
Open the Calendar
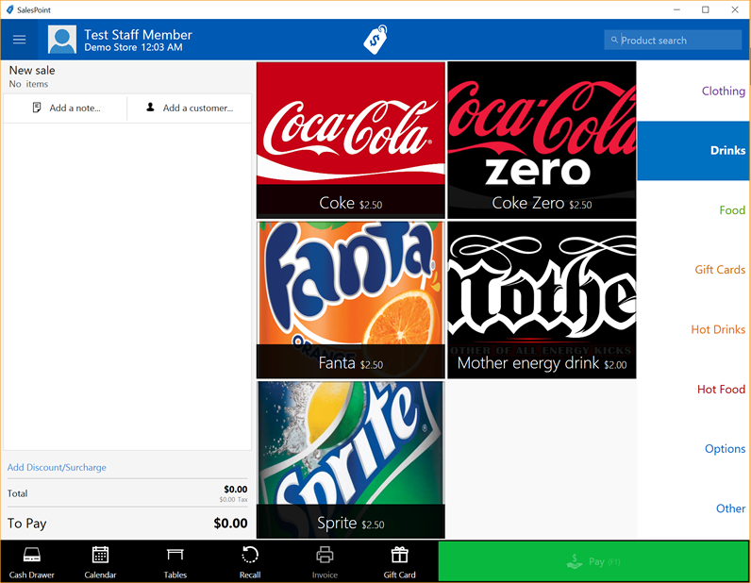pyautogui.click(x=100, y=561)
